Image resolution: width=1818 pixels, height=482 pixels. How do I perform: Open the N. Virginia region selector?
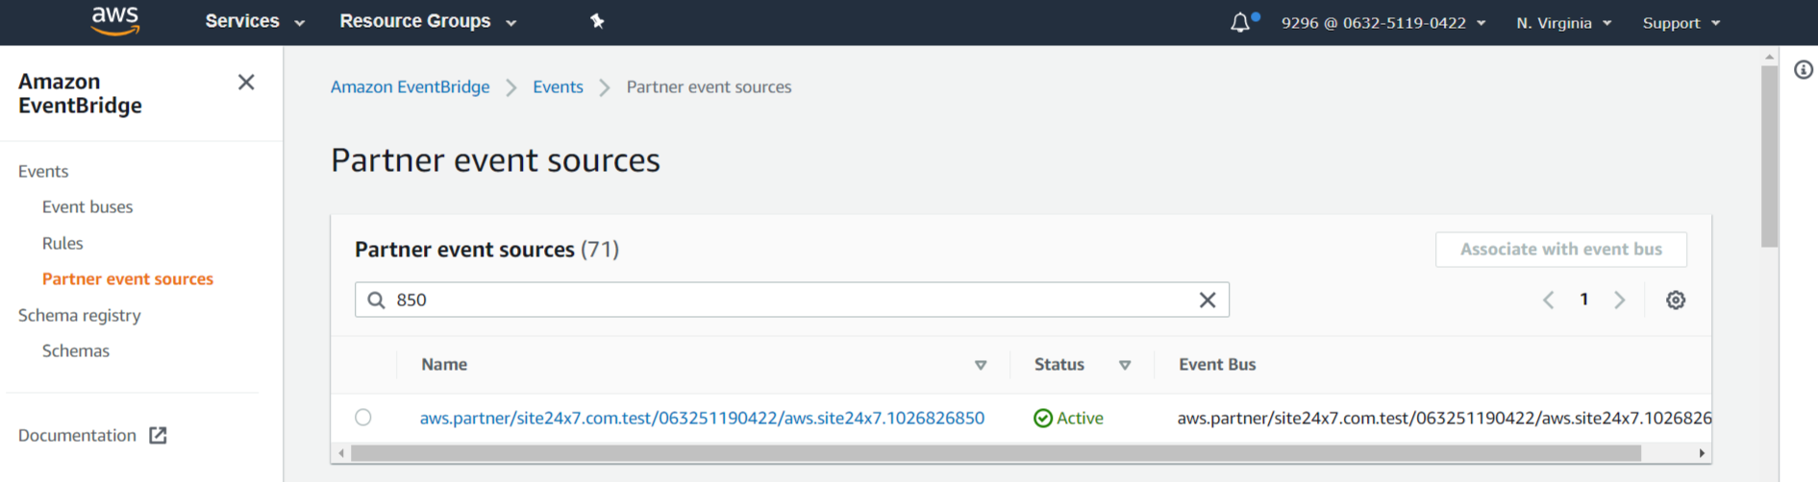[x=1563, y=23]
